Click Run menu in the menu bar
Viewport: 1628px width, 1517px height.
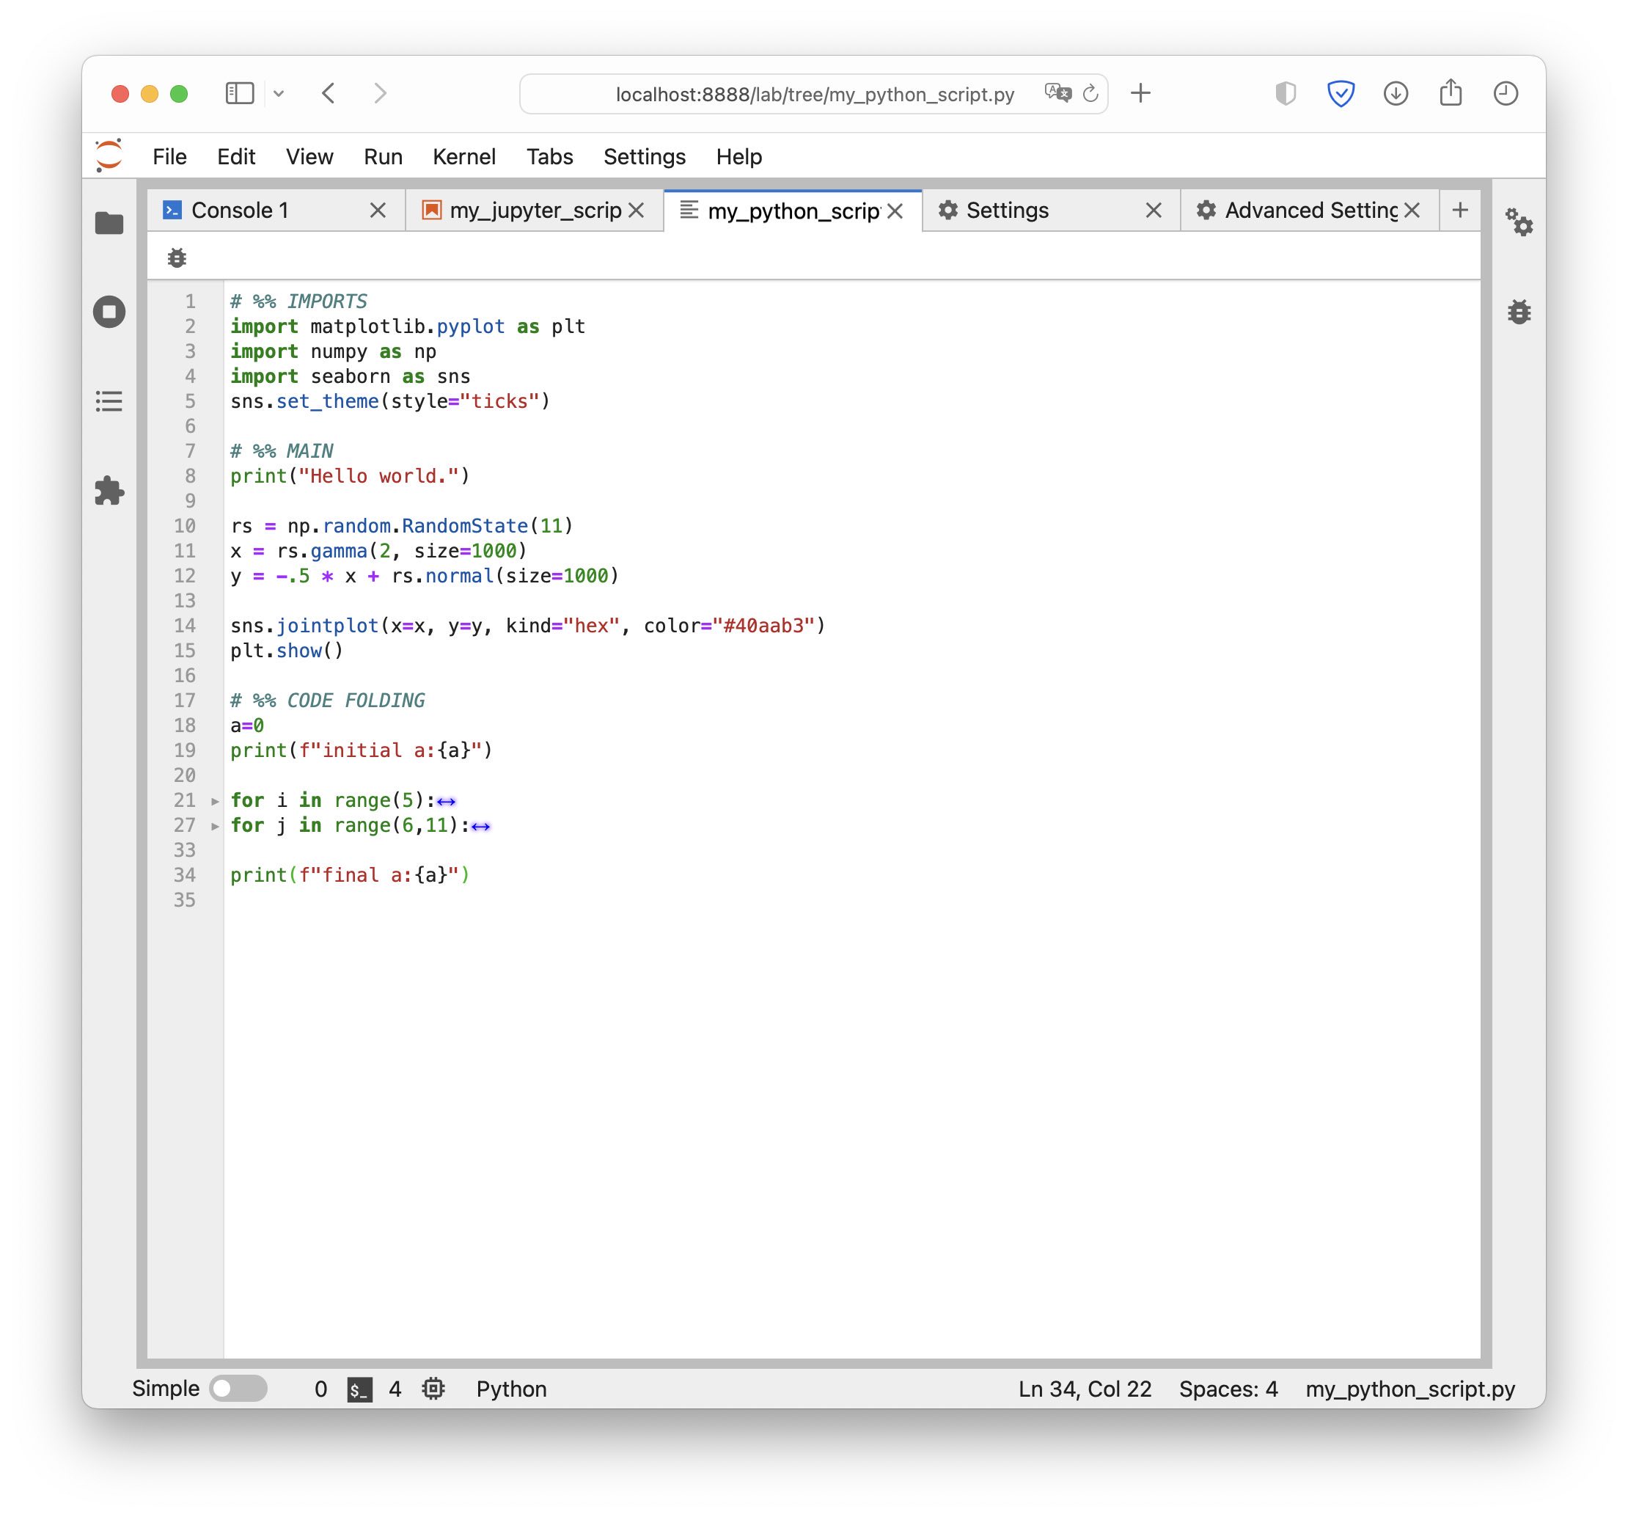coord(382,156)
